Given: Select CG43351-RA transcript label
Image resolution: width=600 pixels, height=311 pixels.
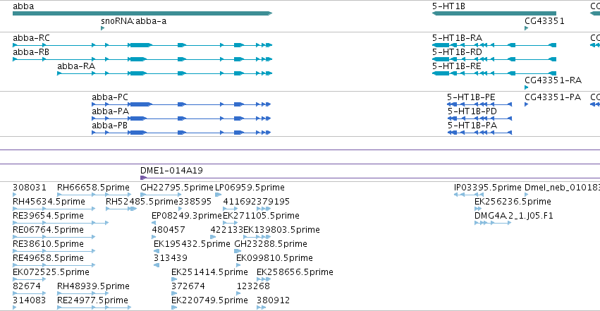Looking at the screenshot, I should (553, 80).
